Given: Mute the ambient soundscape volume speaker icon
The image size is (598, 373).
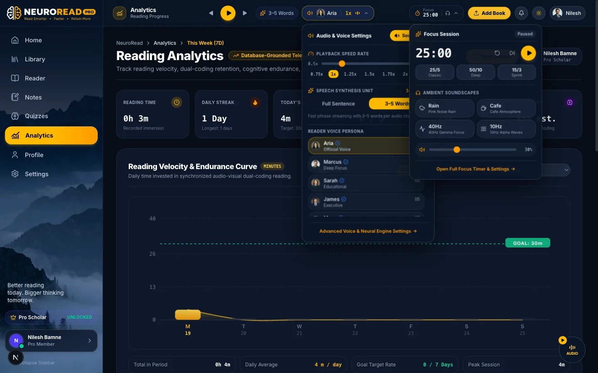Looking at the screenshot, I should 422,150.
